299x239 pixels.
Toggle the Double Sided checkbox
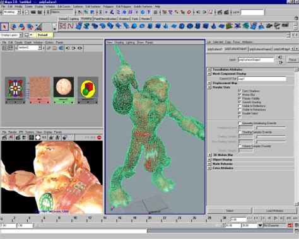click(239, 114)
